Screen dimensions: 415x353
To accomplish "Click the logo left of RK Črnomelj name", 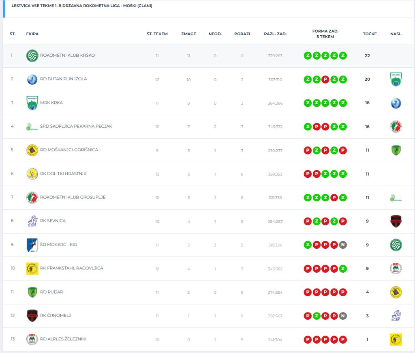I will point(32,316).
